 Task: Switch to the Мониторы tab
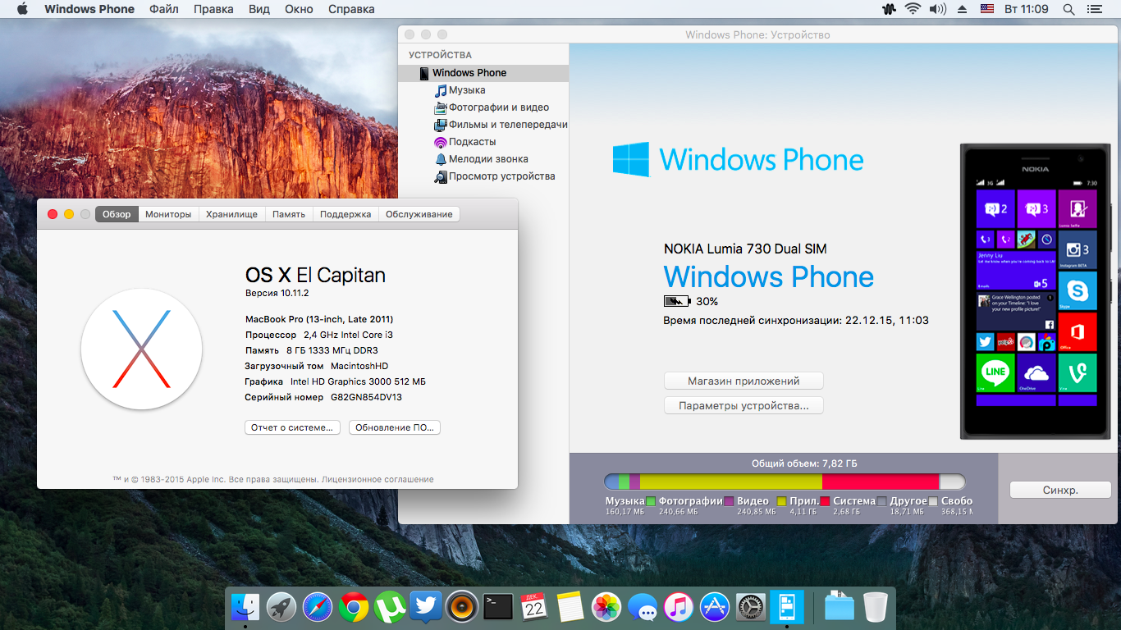168,214
